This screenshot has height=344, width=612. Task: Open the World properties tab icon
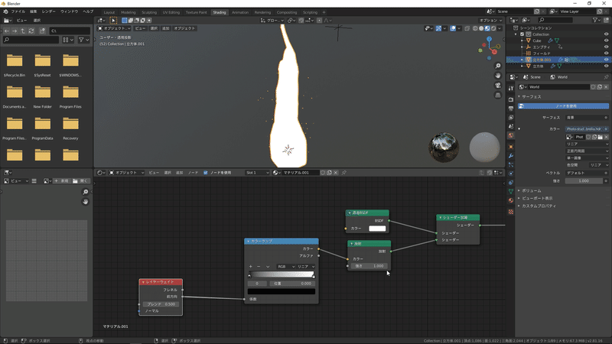click(x=511, y=135)
